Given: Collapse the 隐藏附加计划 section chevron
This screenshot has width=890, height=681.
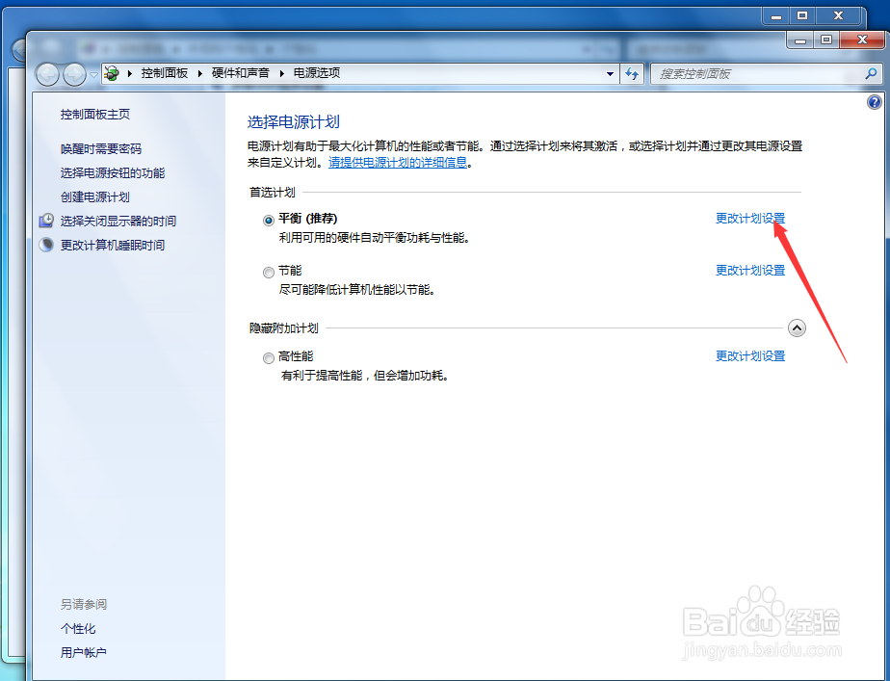Looking at the screenshot, I should point(797,327).
